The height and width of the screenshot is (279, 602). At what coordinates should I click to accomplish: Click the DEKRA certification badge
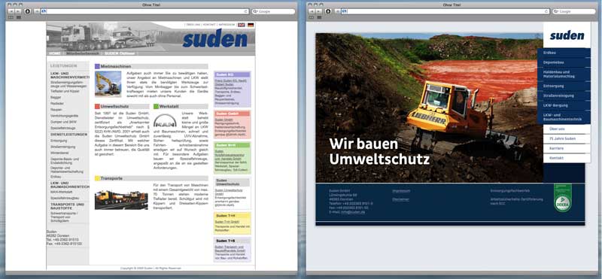[562, 198]
